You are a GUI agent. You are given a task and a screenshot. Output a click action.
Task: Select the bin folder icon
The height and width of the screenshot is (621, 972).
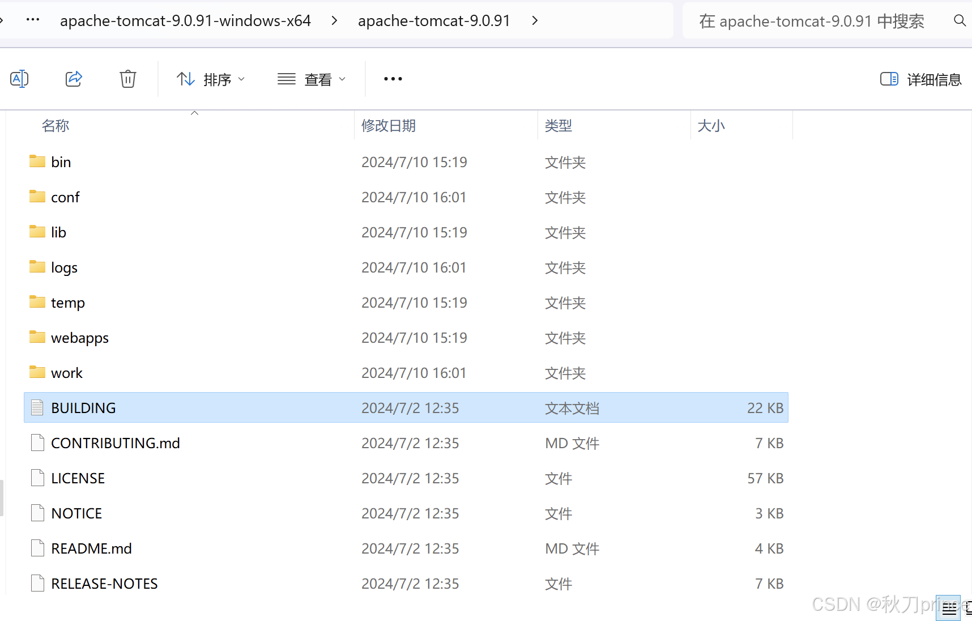(x=37, y=161)
